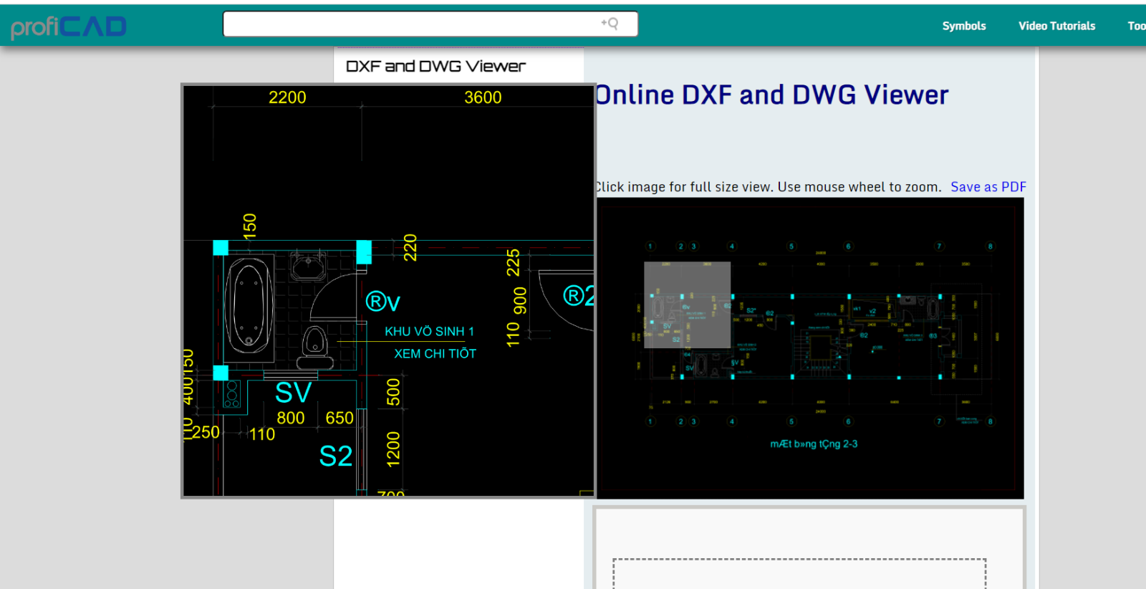The image size is (1146, 589).
Task: Click the top-left cyan column square
Action: tap(221, 248)
